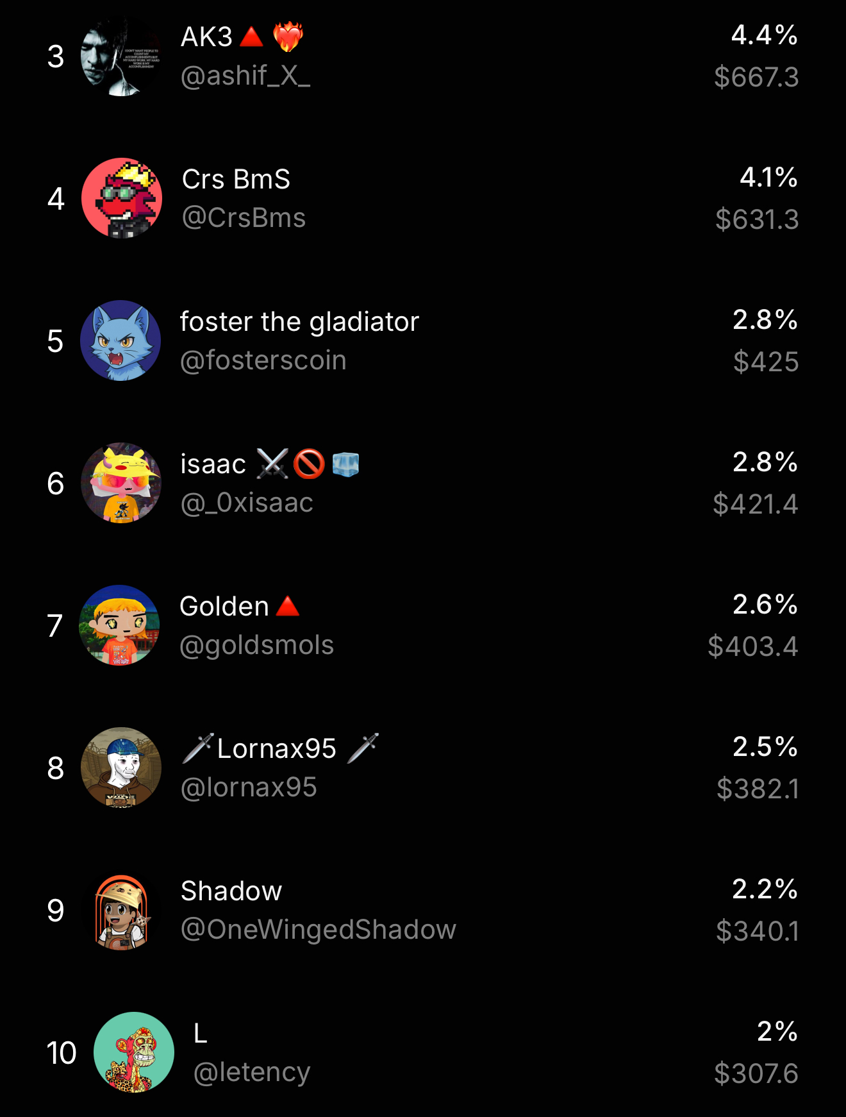Open Shadow's bucket-hat character avatar
Image resolution: width=846 pixels, height=1117 pixels.
click(122, 911)
